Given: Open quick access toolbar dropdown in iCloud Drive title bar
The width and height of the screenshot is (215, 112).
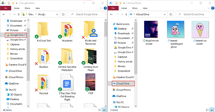Looking at the screenshot, I should tap(124, 3).
